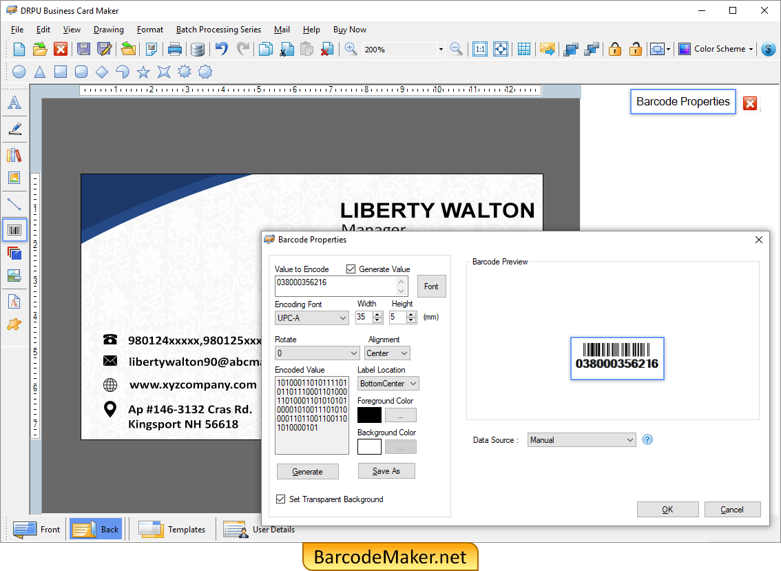
Task: Click the black Foreground Color swatch
Action: coord(369,415)
